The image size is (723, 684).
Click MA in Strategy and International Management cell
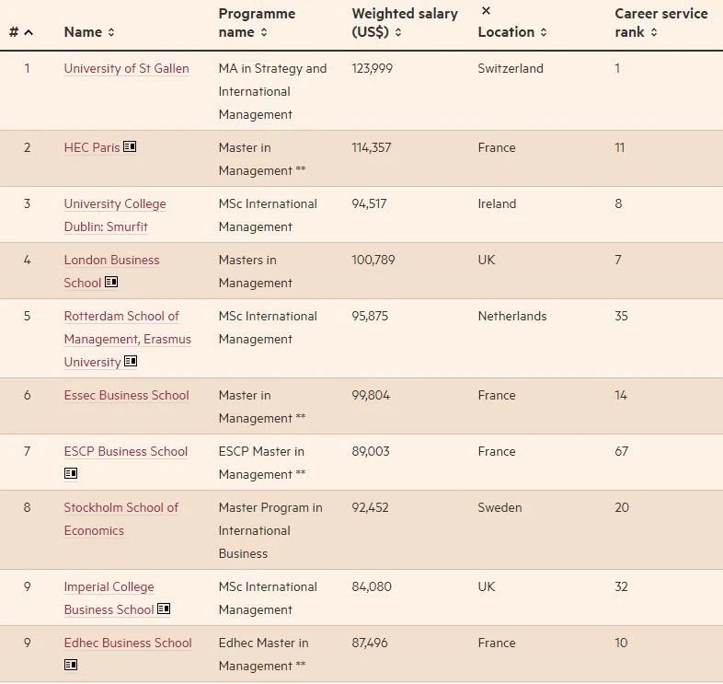tap(272, 91)
